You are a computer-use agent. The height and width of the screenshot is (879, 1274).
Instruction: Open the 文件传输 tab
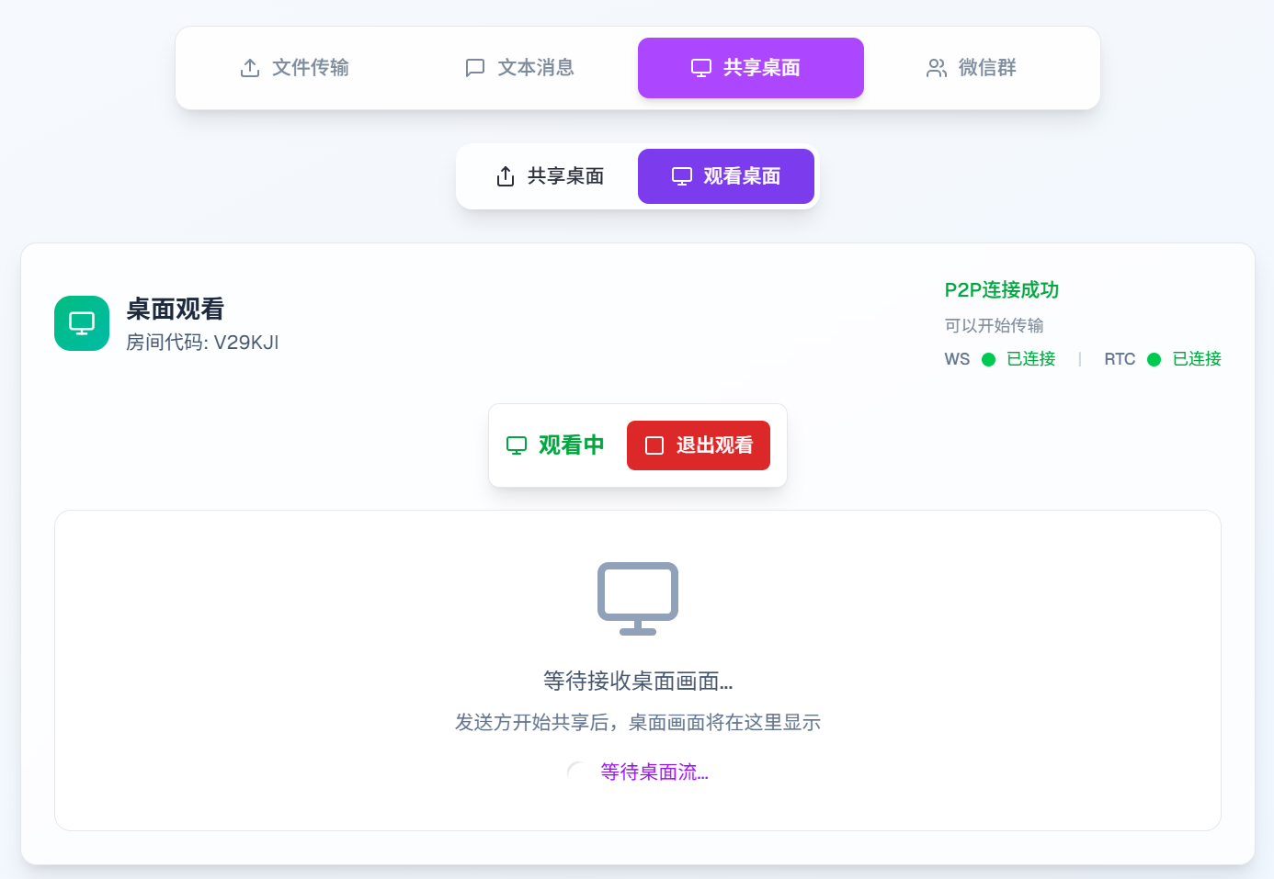294,68
